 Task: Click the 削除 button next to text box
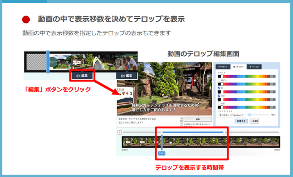click(197, 119)
